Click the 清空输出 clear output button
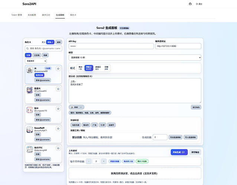The height and width of the screenshot is (185, 237). [x=195, y=152]
